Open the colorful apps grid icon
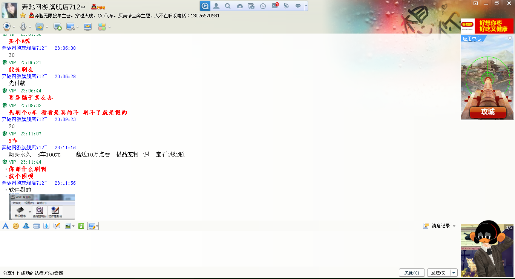This screenshot has height=279, width=515. (102, 27)
